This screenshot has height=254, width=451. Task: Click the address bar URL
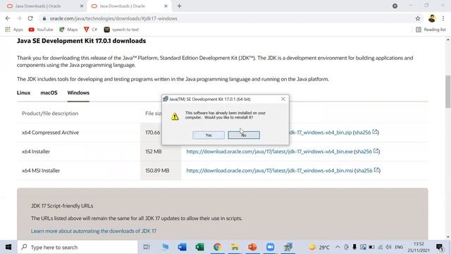coord(113,18)
